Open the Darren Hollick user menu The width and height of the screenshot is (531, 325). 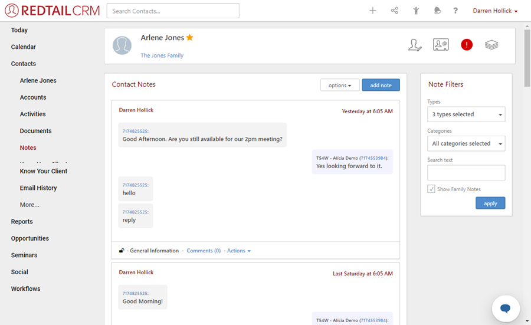click(495, 11)
